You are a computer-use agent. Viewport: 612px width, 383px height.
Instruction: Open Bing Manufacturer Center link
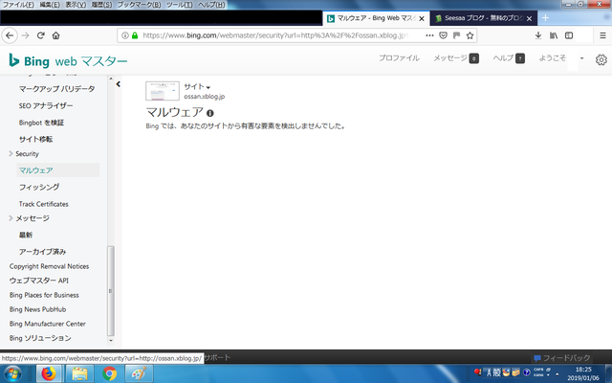(48, 324)
